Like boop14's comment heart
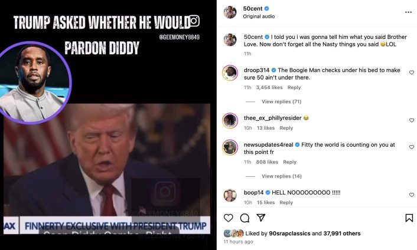This screenshot has height=250, width=417. point(412,195)
